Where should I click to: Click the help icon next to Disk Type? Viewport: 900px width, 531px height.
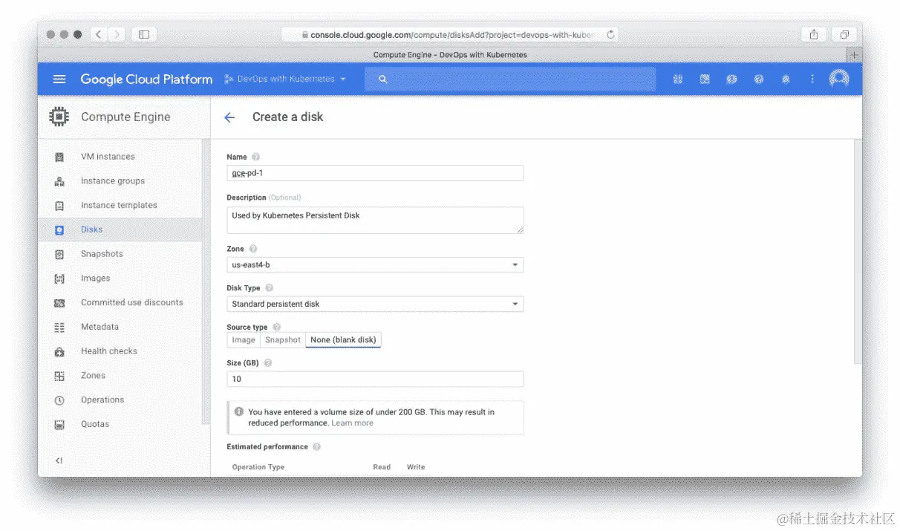(x=269, y=288)
